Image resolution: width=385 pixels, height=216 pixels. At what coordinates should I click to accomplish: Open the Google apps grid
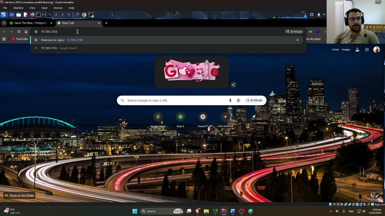(367, 49)
